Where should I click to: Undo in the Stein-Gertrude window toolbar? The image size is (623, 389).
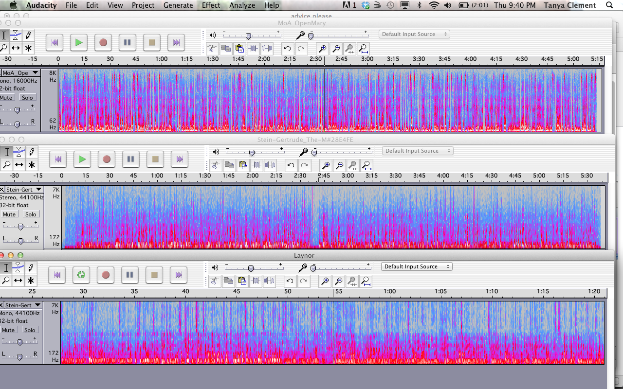coord(291,165)
